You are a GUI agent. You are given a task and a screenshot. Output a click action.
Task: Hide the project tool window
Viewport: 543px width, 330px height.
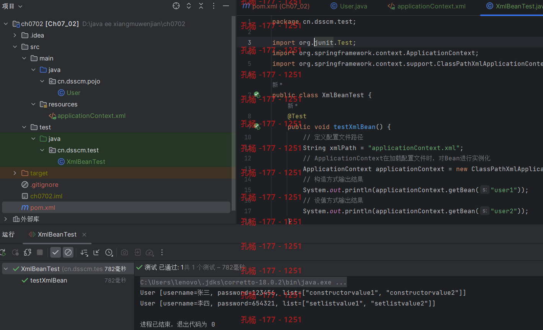point(226,6)
